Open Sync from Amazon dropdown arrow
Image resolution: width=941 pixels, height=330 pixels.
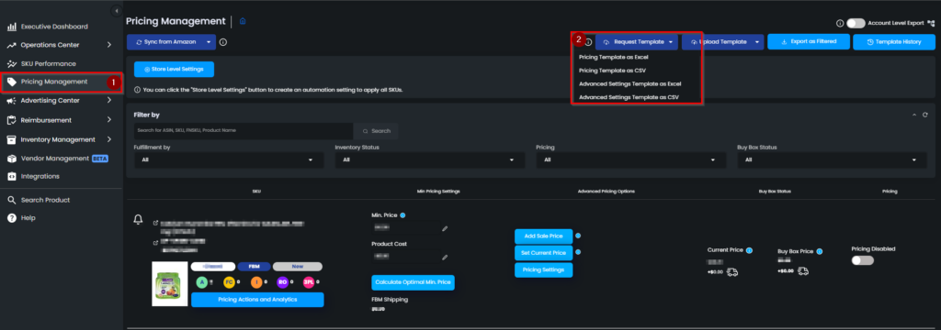pos(209,42)
